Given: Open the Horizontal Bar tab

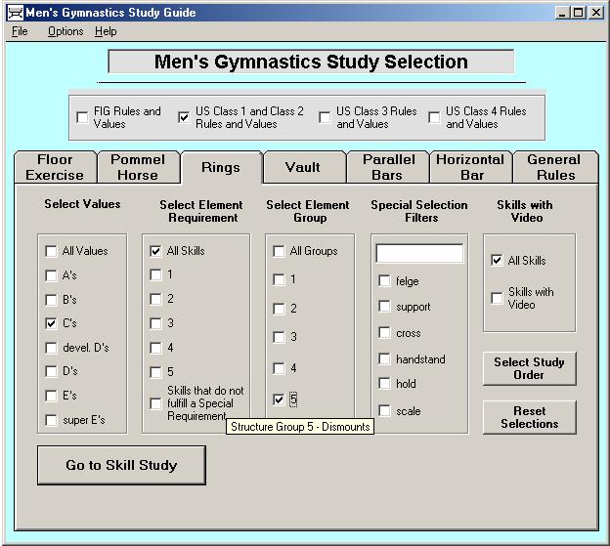Looking at the screenshot, I should (x=470, y=167).
